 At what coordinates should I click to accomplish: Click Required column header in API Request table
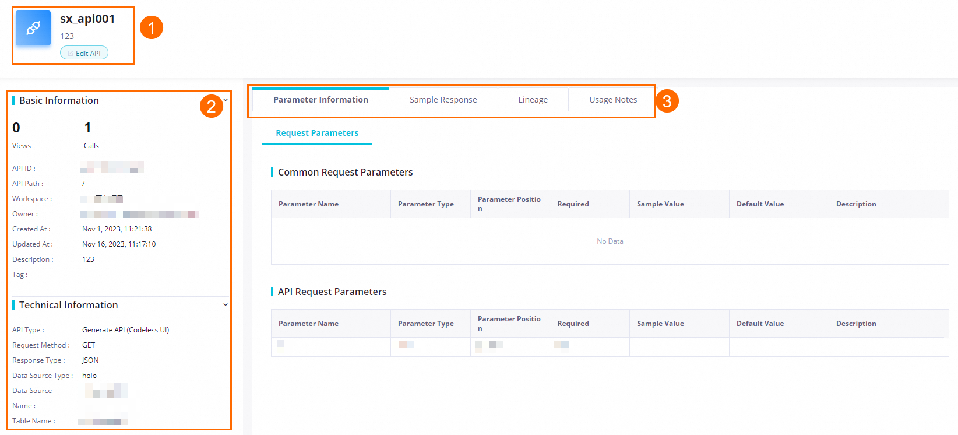pyautogui.click(x=573, y=324)
